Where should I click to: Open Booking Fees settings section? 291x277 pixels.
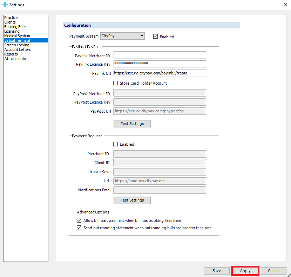15,27
